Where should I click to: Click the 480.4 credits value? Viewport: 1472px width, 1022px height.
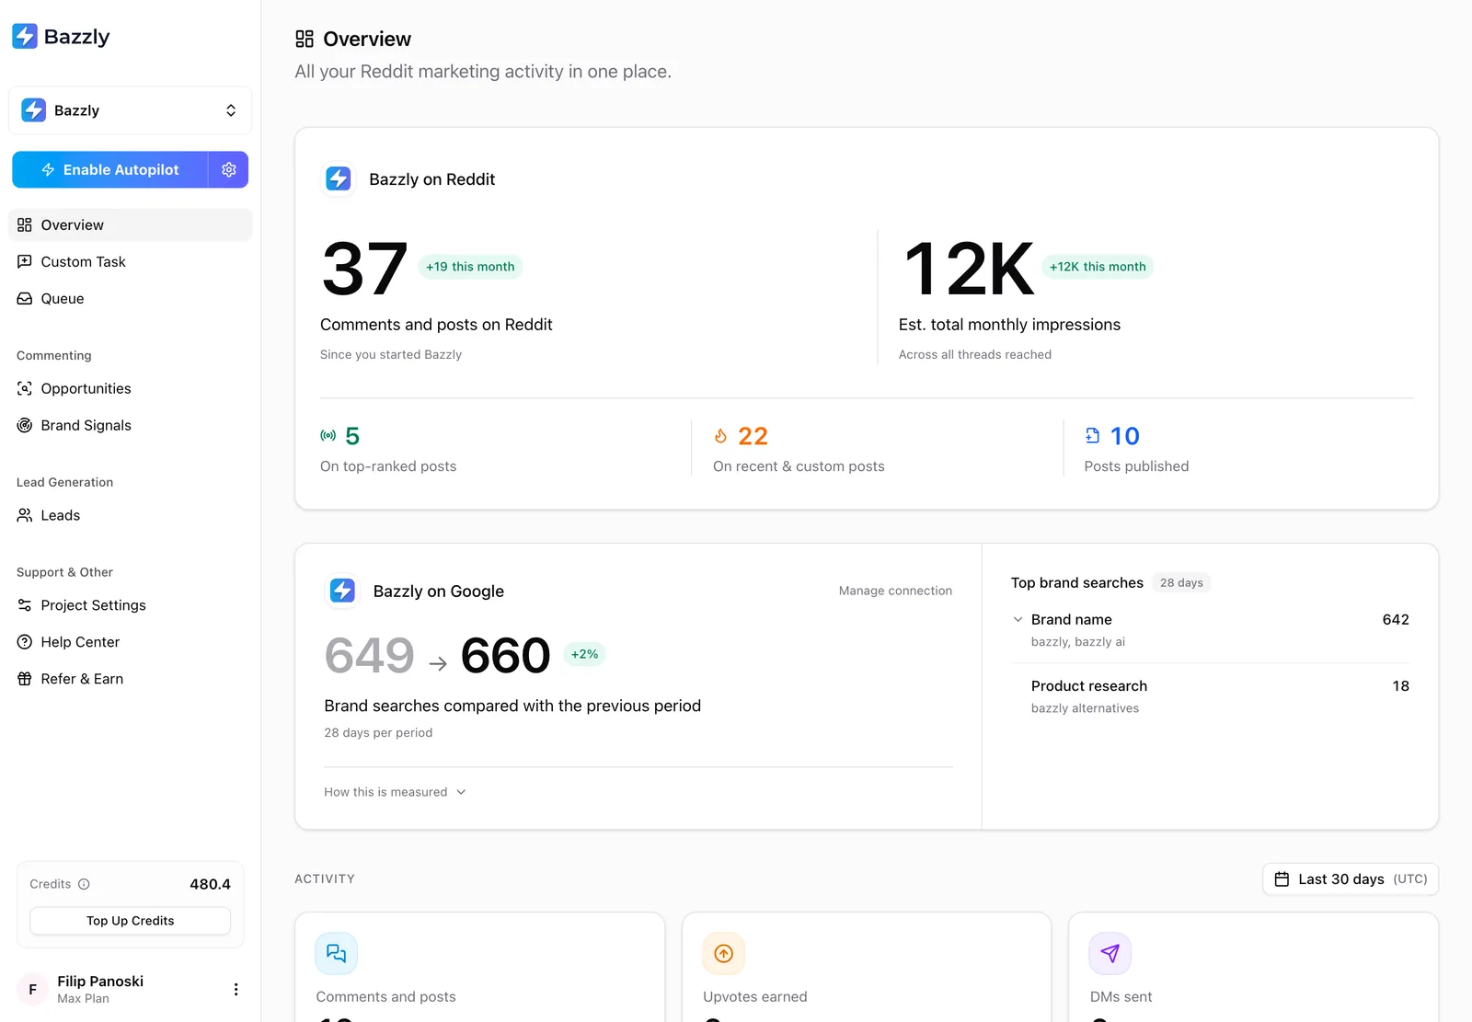tap(210, 884)
